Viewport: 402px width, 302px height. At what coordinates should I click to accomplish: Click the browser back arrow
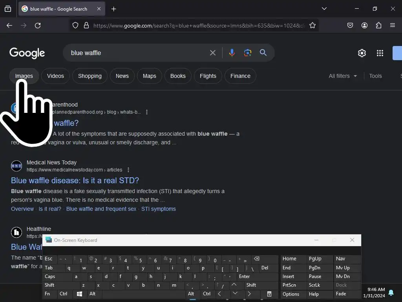pyautogui.click(x=9, y=26)
